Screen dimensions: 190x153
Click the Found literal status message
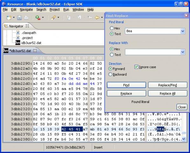pos(140,102)
